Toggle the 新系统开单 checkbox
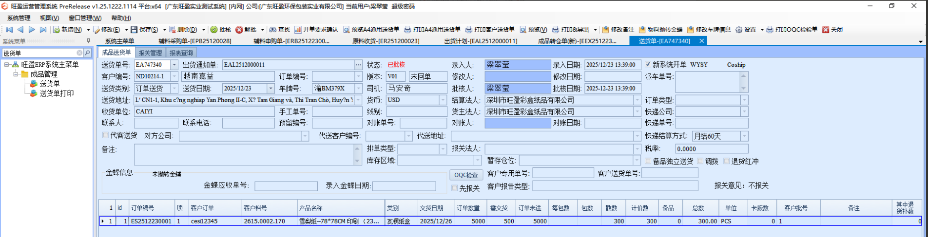928x237 pixels. [x=648, y=64]
